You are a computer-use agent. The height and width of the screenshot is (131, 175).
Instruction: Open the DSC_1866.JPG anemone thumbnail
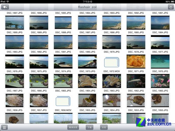(x=39, y=101)
